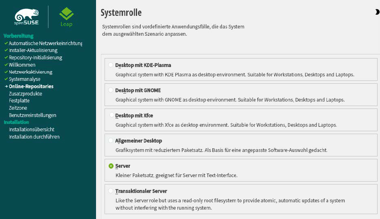Click checkmark beside Willkommen step
380x219 pixels.
click(x=6, y=65)
